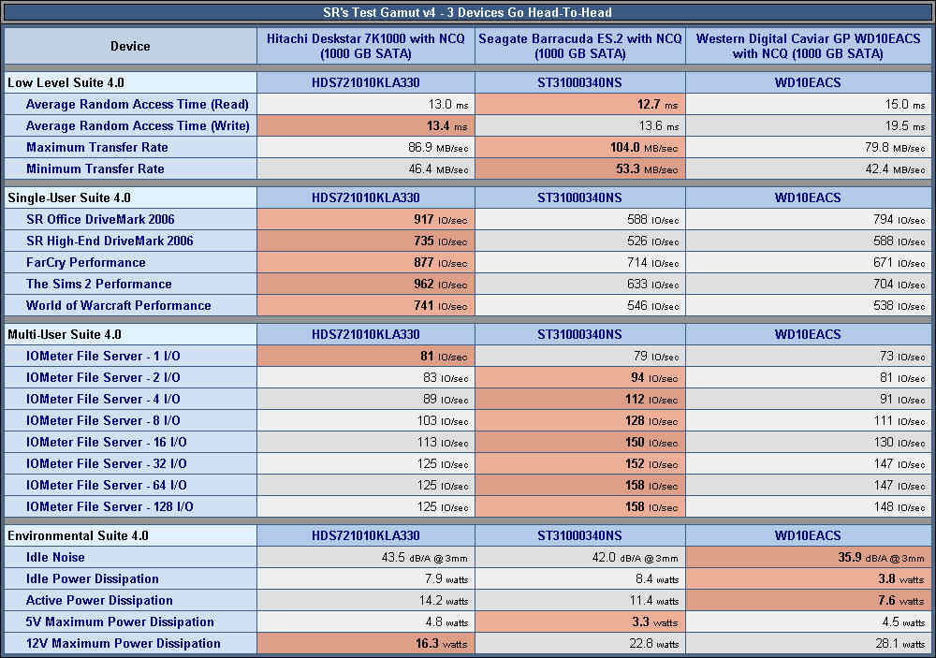Click the Multi-User Suite 4.0 heading
This screenshot has height=658, width=936.
point(65,334)
